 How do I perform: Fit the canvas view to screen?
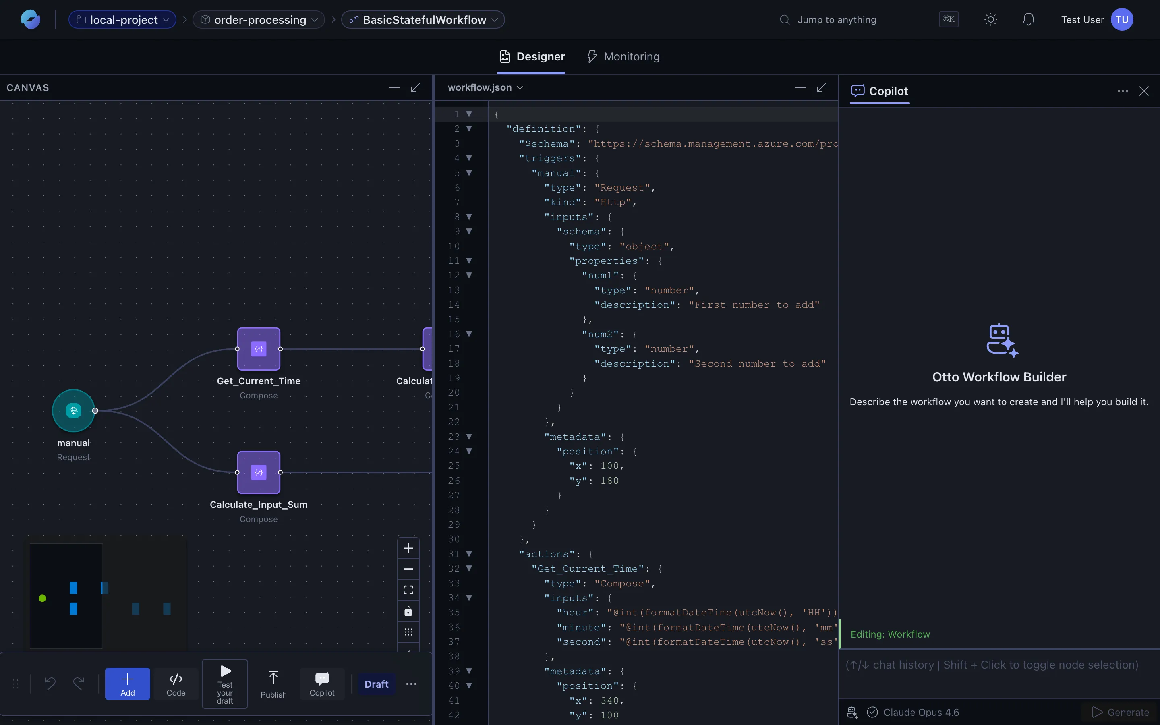[x=408, y=590]
